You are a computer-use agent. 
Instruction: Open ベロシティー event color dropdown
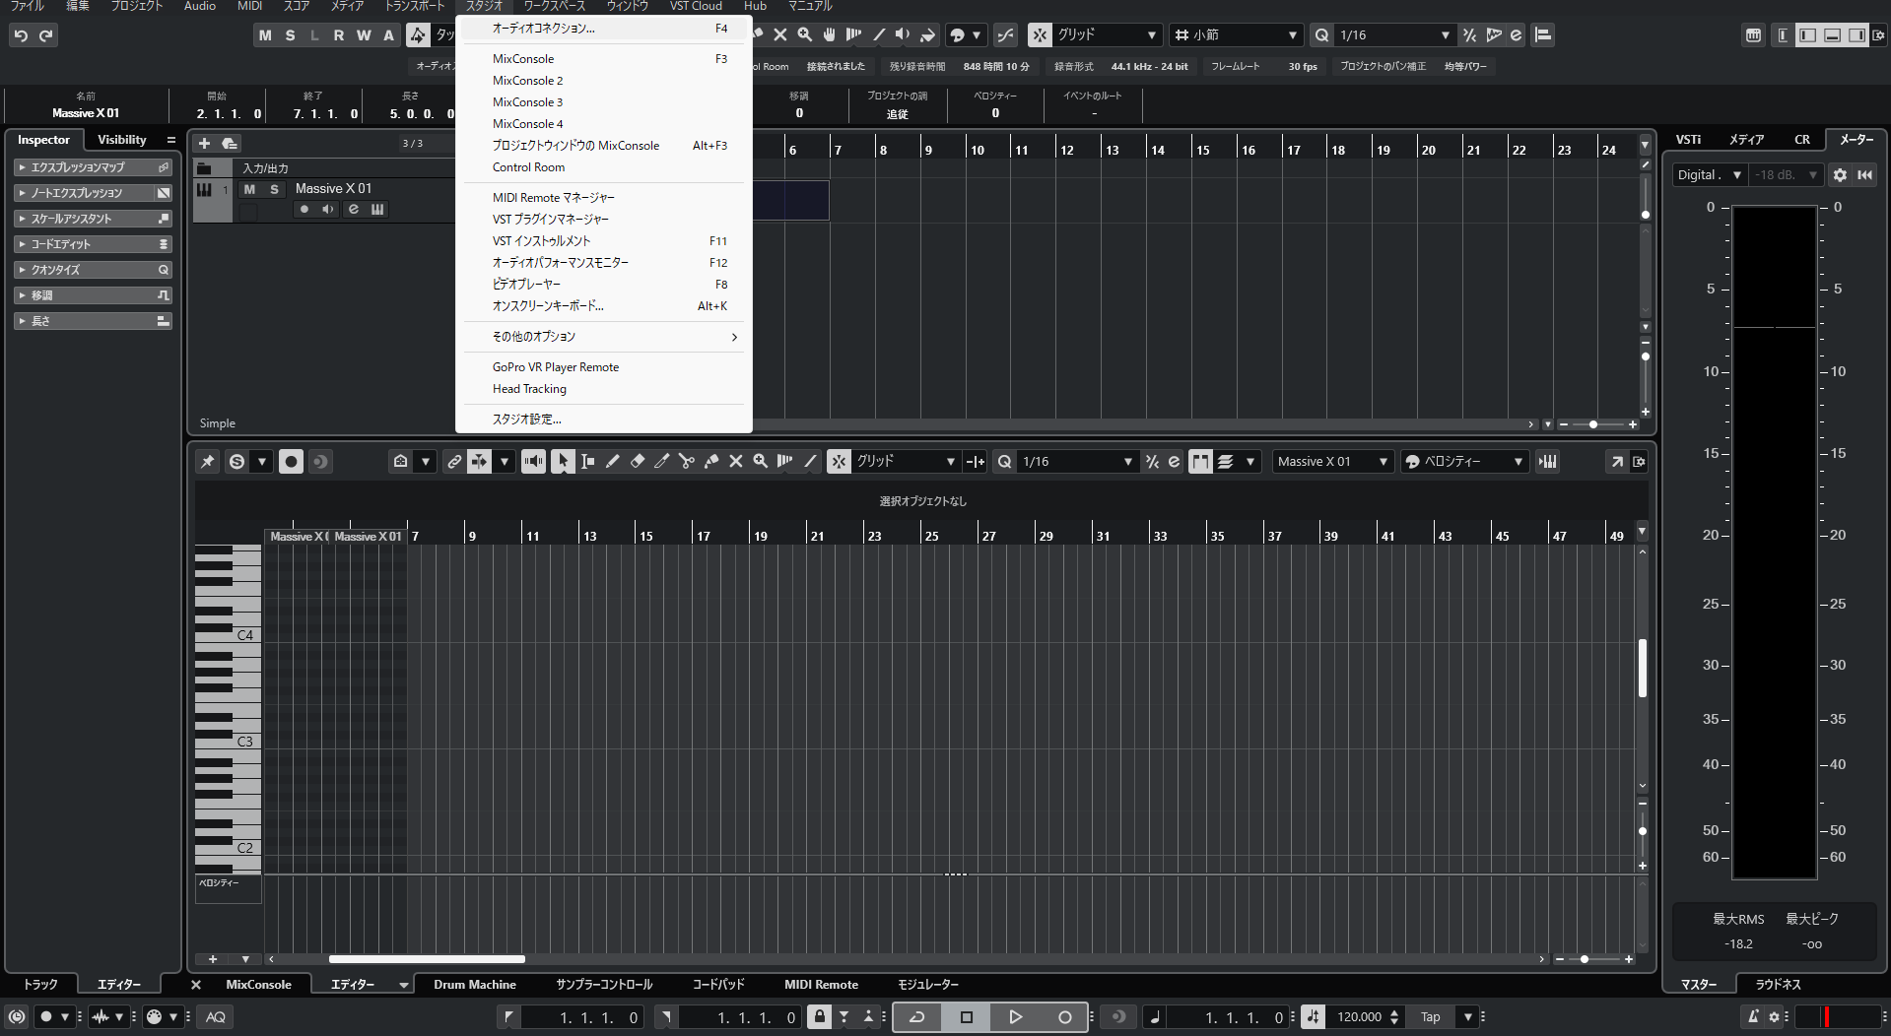pyautogui.click(x=1464, y=461)
